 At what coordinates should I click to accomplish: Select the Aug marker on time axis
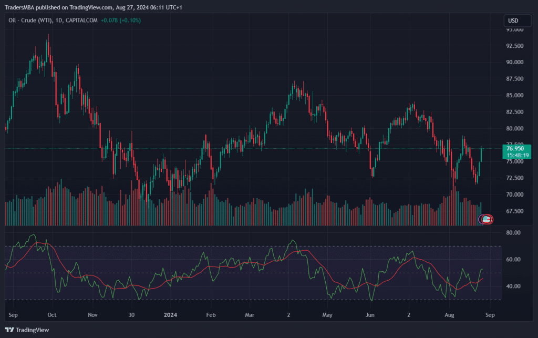[x=449, y=315]
